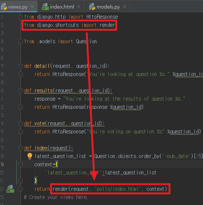This screenshot has height=205, width=203.
Task: Click 'HttpResponse' in the first import line
Action: click(102, 17)
